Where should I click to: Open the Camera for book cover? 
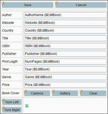(37, 93)
